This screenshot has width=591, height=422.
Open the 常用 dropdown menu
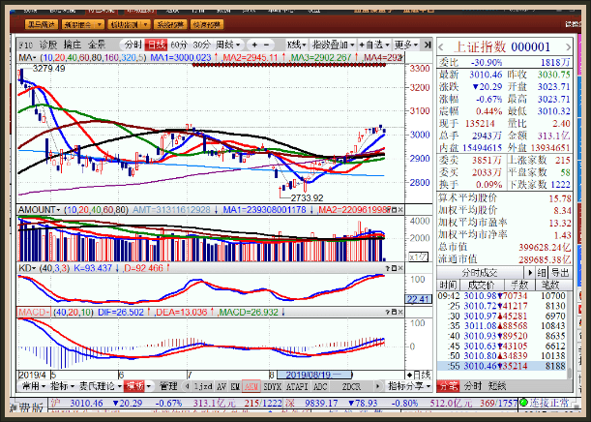[x=34, y=386]
